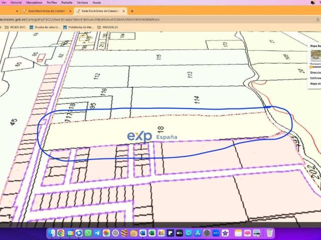Viewport: 321px width, 240px height.
Task: Open WhatsApp in the dock
Action: 88,233
